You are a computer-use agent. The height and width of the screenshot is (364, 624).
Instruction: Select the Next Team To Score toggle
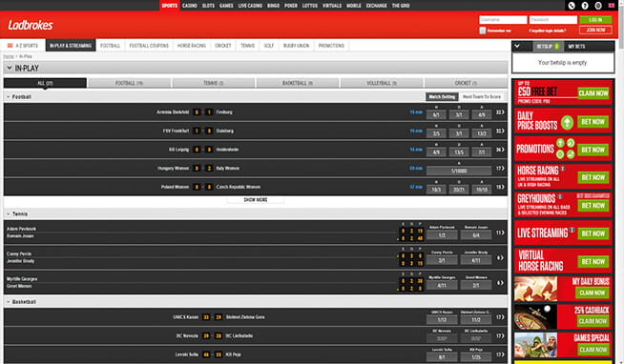click(x=482, y=96)
